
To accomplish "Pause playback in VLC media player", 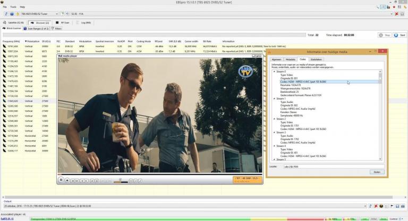I will [x=61, y=180].
